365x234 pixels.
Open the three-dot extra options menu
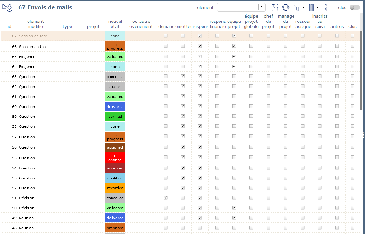[326, 7]
